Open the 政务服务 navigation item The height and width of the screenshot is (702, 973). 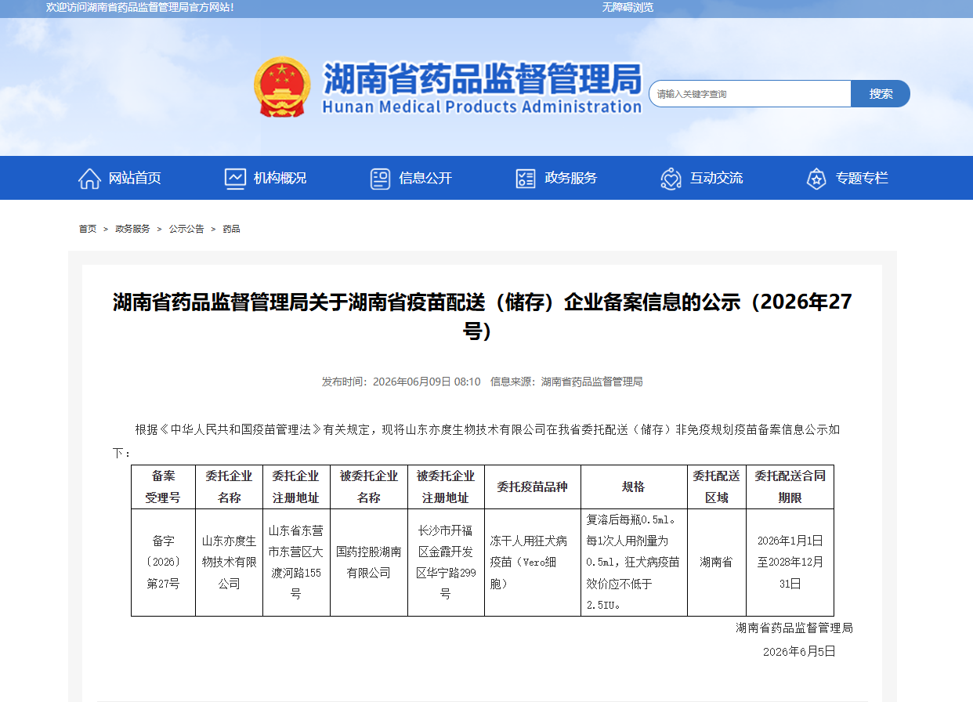pyautogui.click(x=570, y=178)
